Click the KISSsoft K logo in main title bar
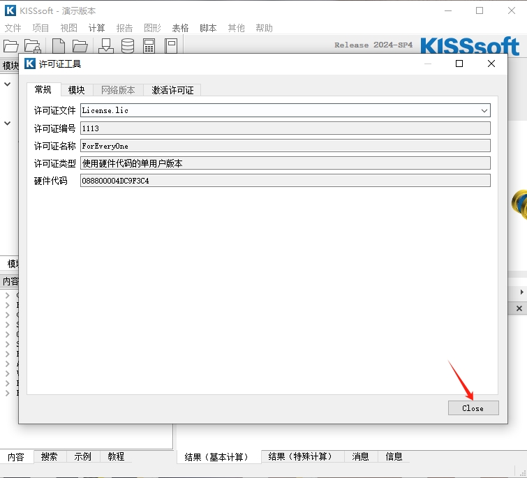Image resolution: width=527 pixels, height=478 pixels. [x=10, y=10]
